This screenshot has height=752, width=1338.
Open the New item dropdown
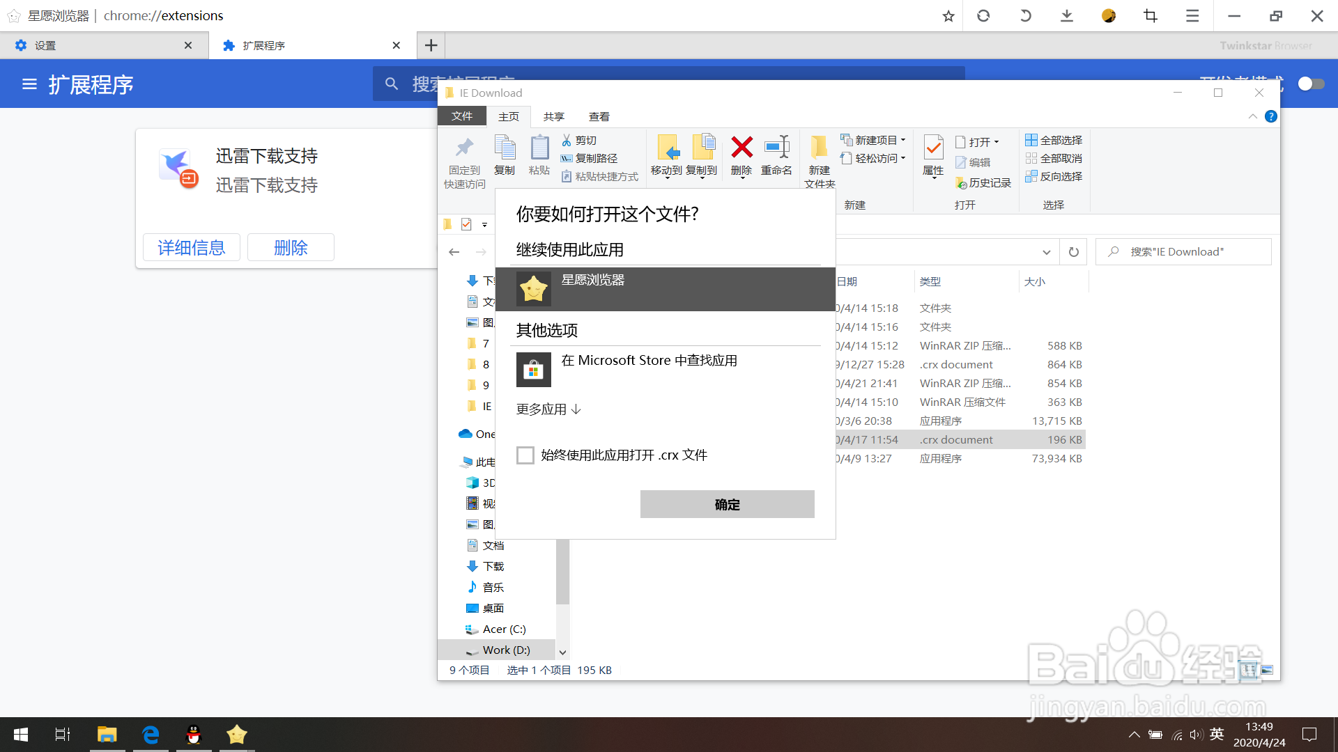pos(873,140)
